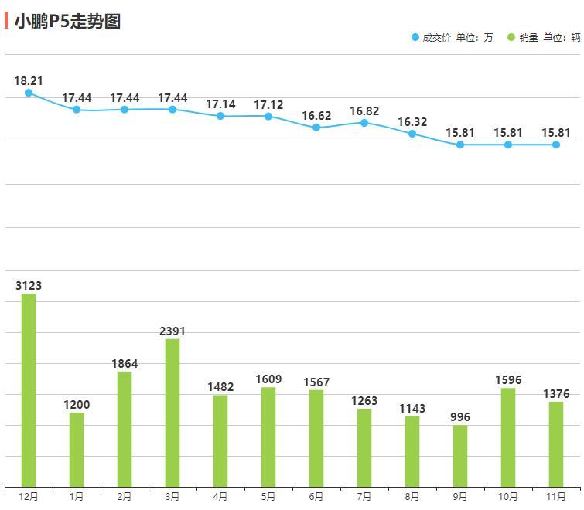Click the 1567 sales bar for 6月
Screen dimensions: 584x510
tap(316, 438)
